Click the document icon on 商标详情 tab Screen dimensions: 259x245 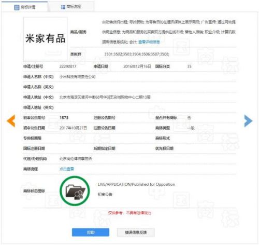[x=17, y=7]
